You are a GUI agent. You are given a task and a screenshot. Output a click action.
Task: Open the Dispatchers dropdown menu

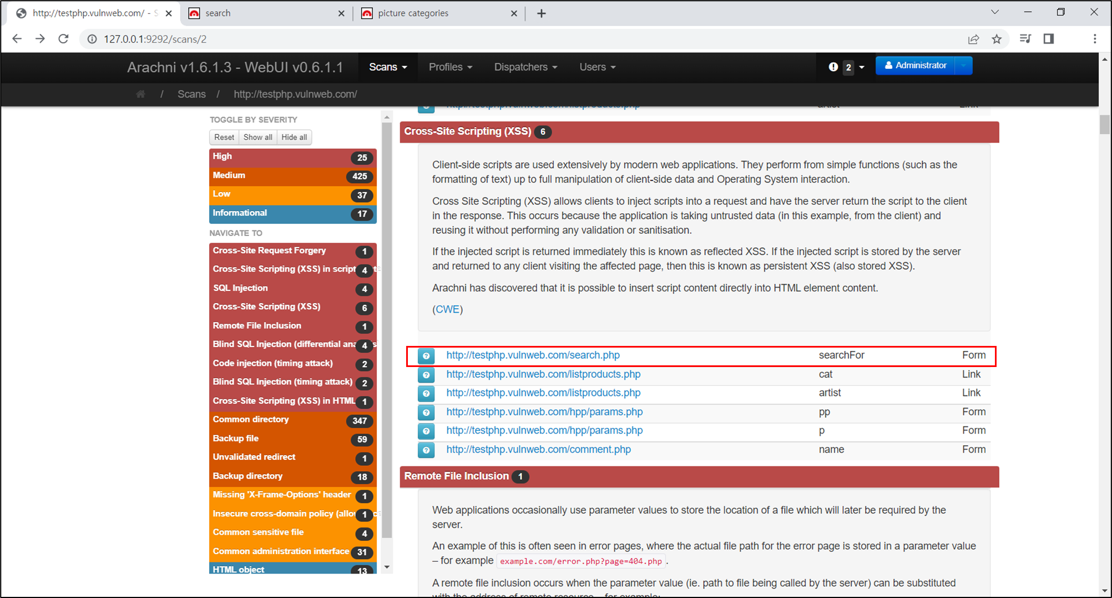tap(525, 67)
